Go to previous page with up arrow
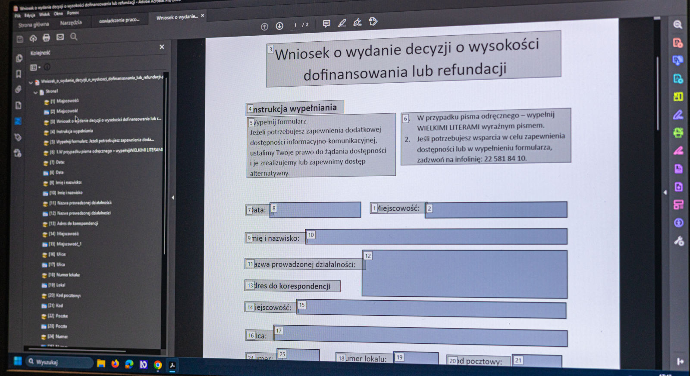The image size is (690, 376). click(264, 27)
